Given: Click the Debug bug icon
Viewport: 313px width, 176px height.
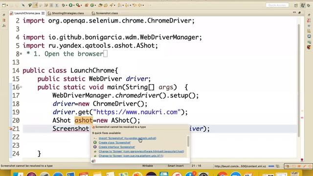Looking at the screenshot, I should pyautogui.click(x=64, y=5).
